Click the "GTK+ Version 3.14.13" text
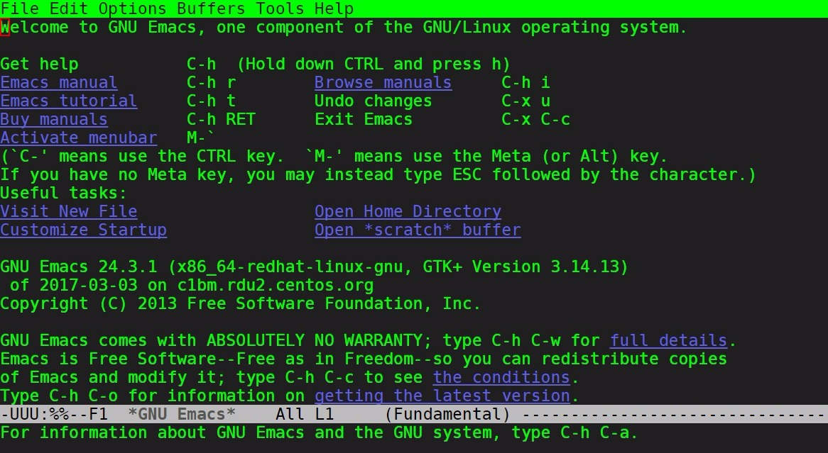 (526, 267)
